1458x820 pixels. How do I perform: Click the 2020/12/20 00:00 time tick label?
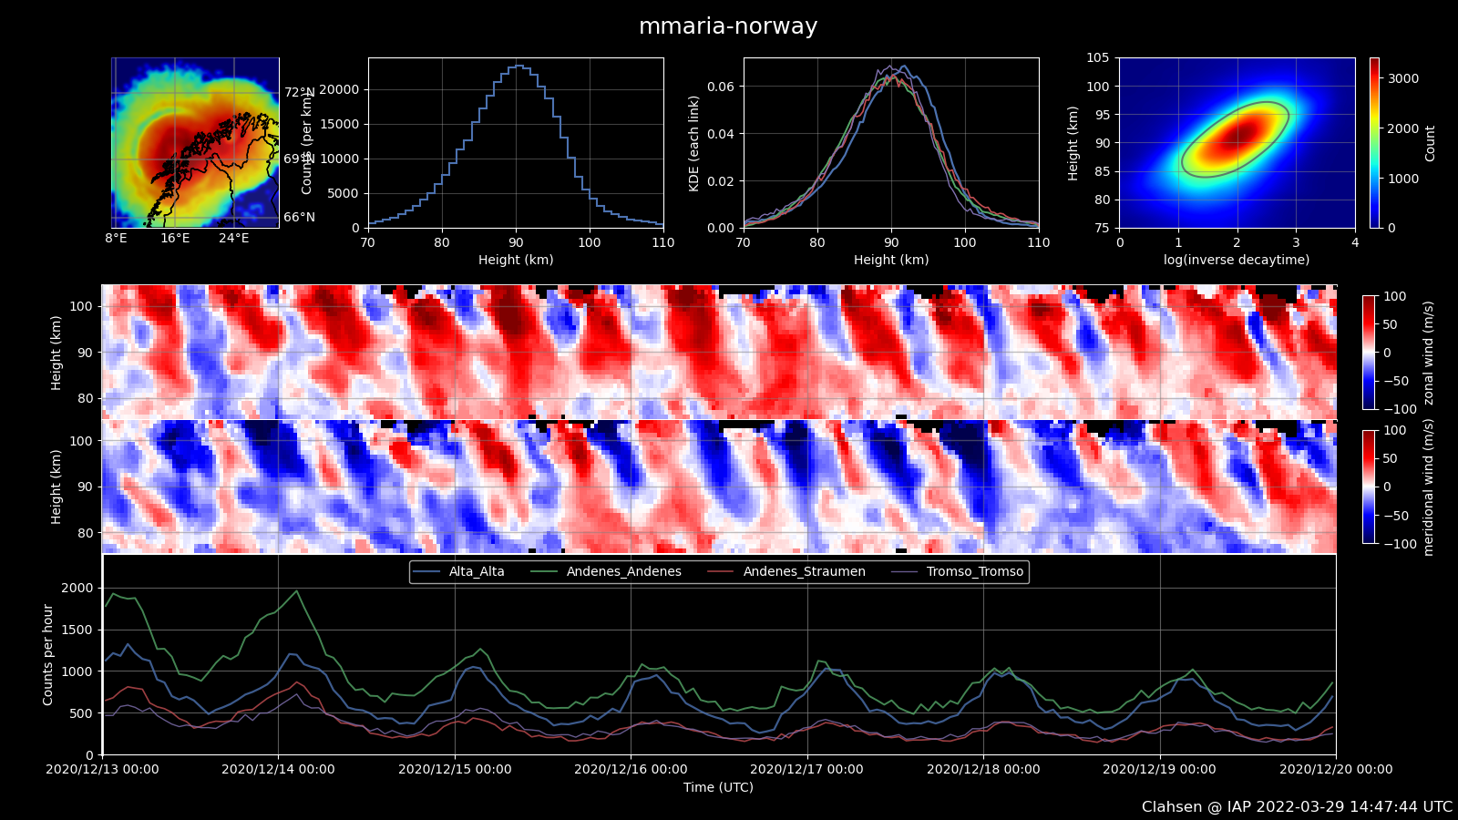(1336, 769)
